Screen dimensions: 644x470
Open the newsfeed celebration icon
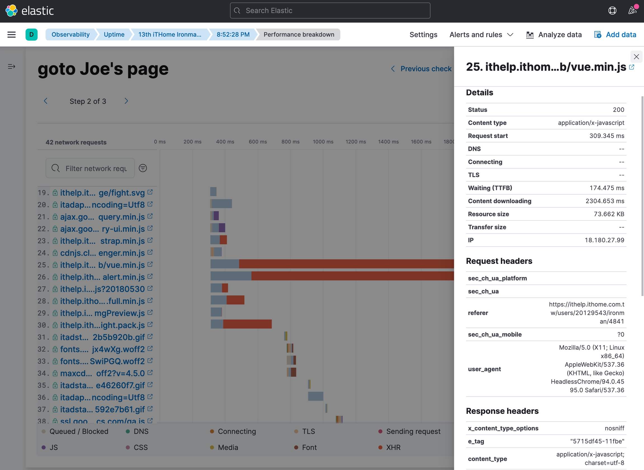(632, 11)
